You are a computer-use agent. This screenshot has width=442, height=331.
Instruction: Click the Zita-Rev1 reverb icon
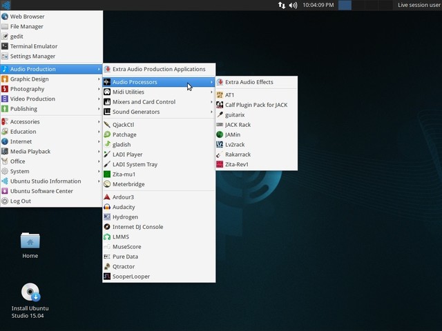(220, 164)
